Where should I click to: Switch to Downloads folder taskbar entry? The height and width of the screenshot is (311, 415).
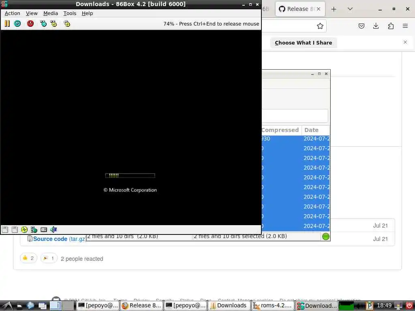229,306
